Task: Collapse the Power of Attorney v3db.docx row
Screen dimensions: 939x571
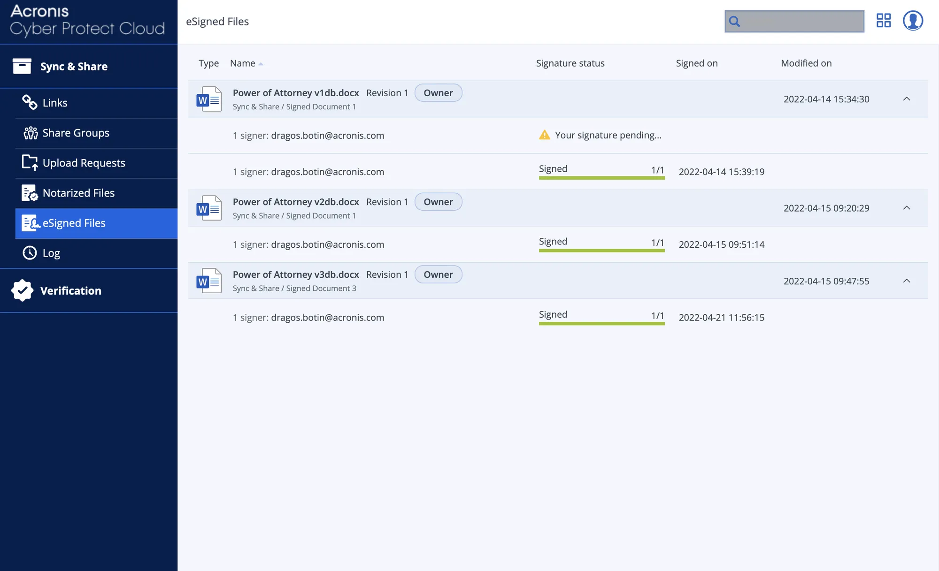Action: (x=907, y=281)
